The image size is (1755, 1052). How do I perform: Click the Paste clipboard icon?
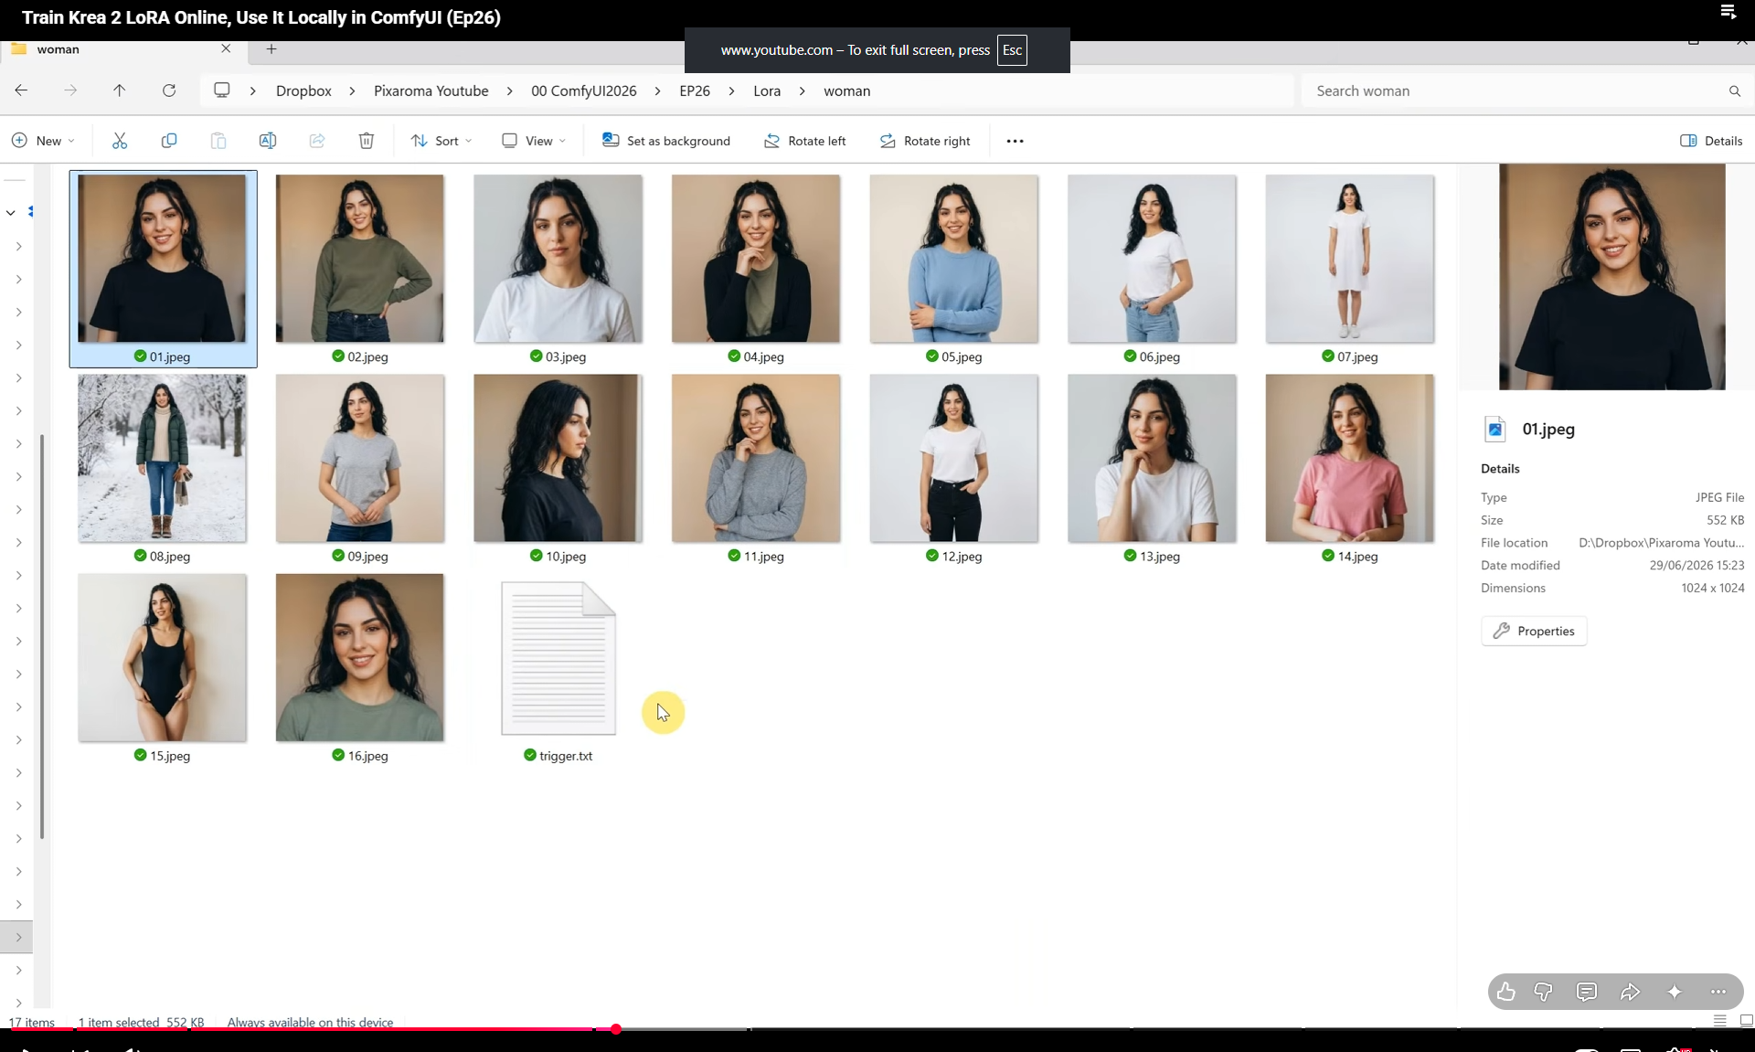218,141
